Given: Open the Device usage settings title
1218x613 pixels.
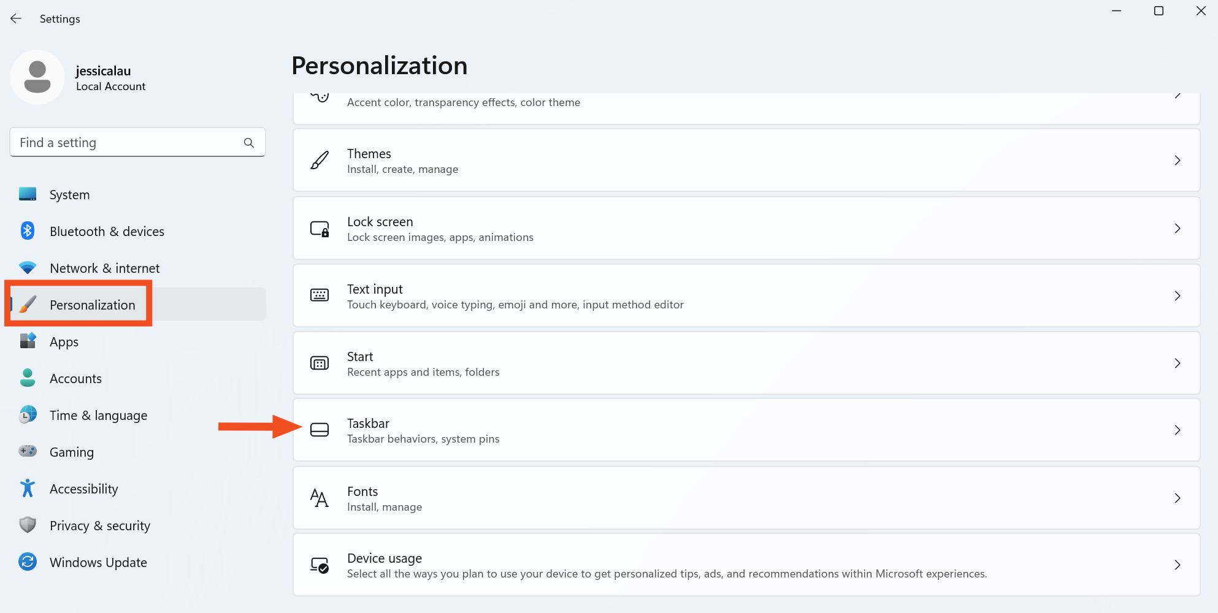Looking at the screenshot, I should [385, 558].
